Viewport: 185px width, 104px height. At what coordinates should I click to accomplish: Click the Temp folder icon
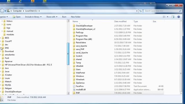click(x=74, y=63)
